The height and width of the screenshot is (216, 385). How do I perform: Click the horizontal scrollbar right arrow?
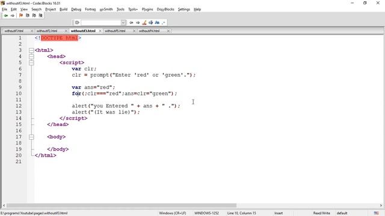[381, 205]
